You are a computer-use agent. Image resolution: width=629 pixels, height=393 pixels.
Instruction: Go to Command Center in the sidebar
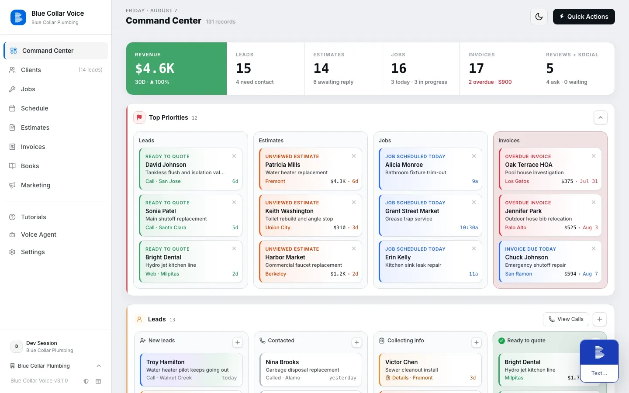pyautogui.click(x=55, y=51)
